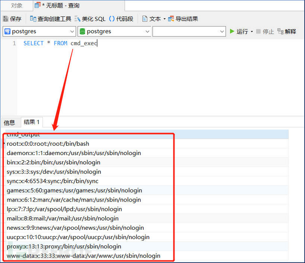
Task: Click line number 1 in the editor gutter
Action: click(14, 43)
